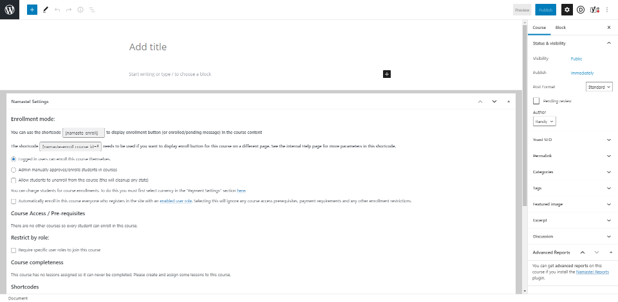
Task: Click the Publish button
Action: coord(545,10)
